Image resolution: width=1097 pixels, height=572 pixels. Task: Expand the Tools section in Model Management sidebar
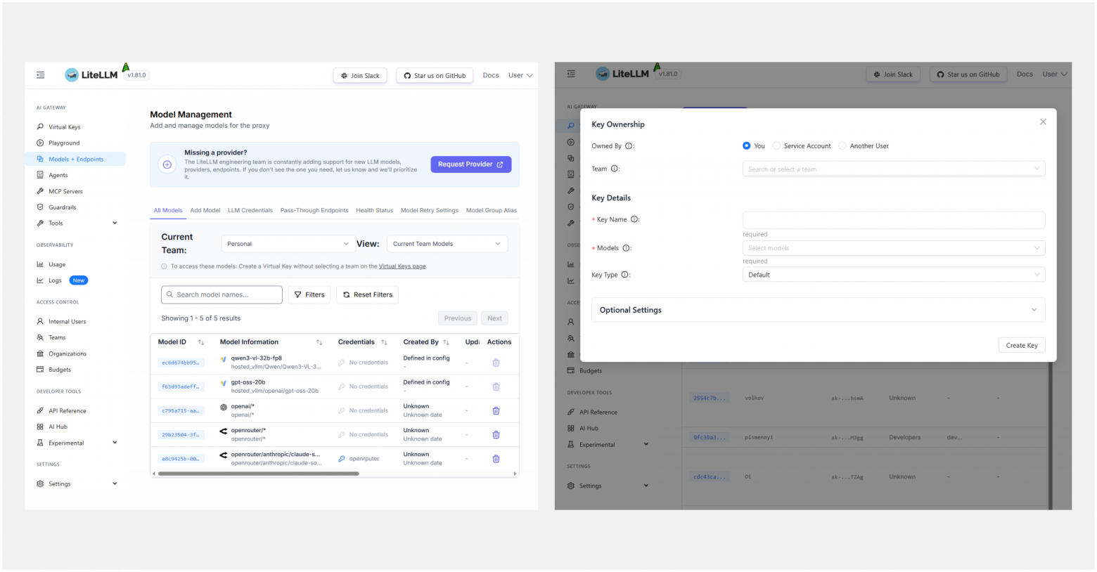(115, 223)
